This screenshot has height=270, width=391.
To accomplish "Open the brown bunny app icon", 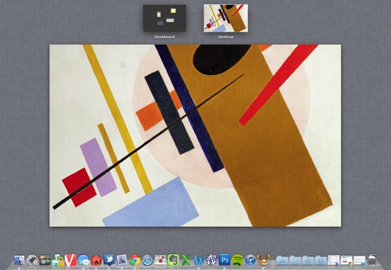I will [x=263, y=260].
